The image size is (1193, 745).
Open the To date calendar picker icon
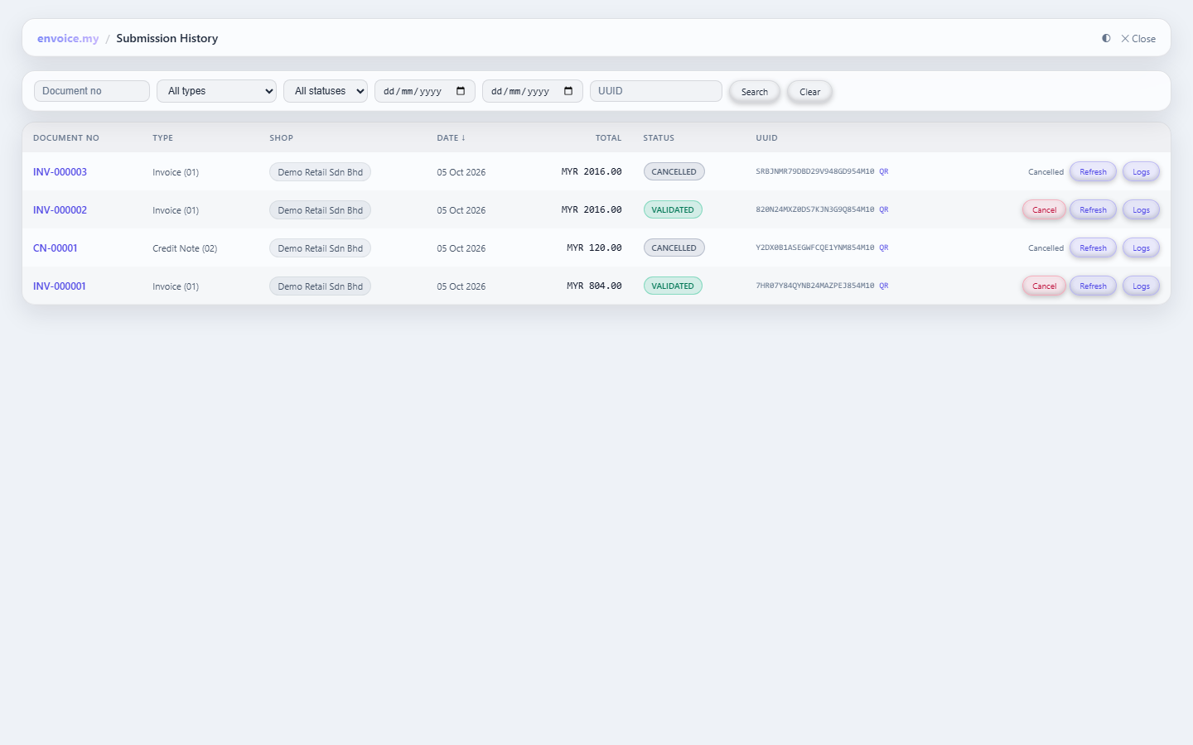(568, 91)
